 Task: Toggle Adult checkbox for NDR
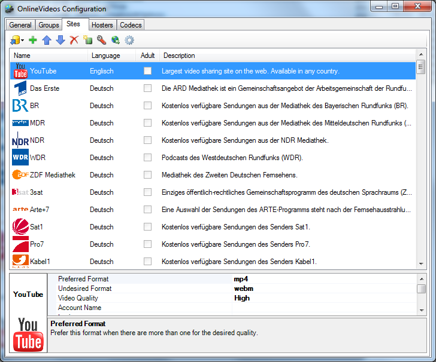tap(148, 140)
